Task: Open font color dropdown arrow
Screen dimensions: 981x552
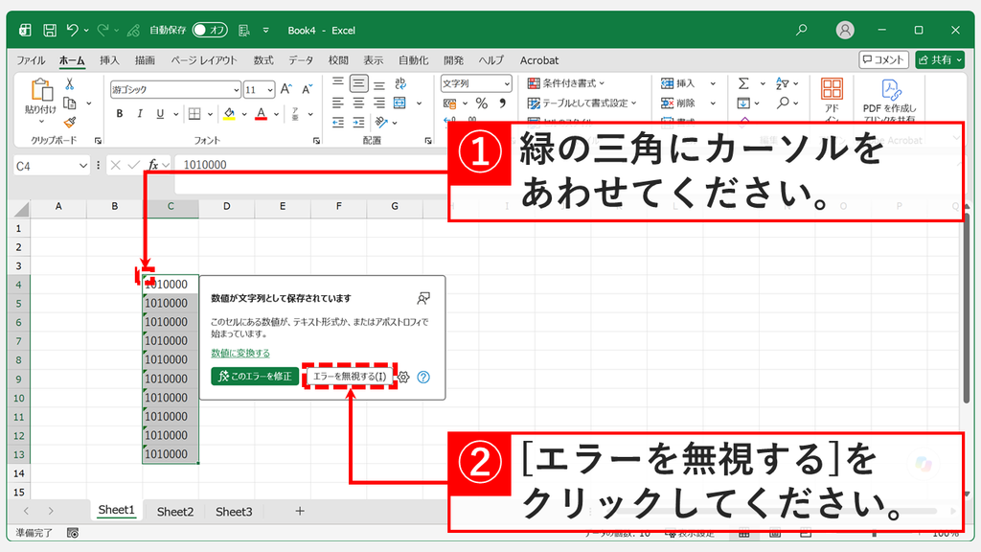Action: coord(276,114)
